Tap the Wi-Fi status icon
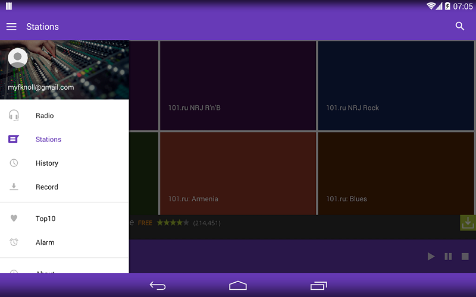This screenshot has height=297, width=476. [x=430, y=6]
